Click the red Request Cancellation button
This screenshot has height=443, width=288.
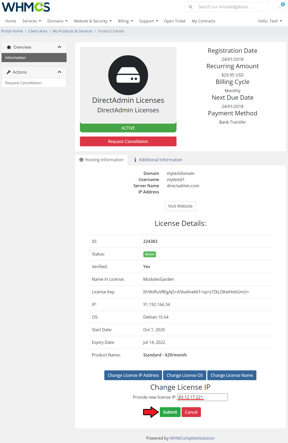tap(128, 141)
